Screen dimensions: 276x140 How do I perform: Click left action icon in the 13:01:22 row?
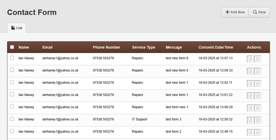250,96
